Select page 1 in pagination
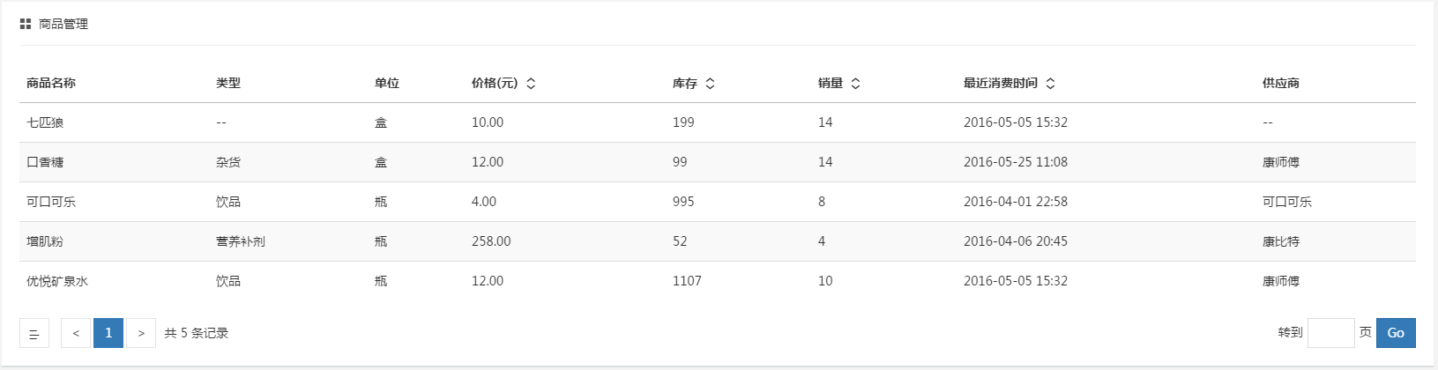Screen dimensions: 1438x370 [x=108, y=333]
